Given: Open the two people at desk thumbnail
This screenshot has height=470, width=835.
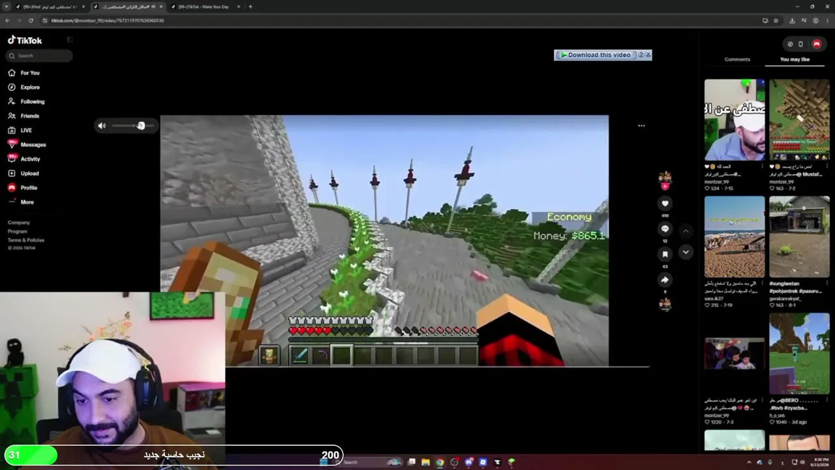Looking at the screenshot, I should point(735,354).
